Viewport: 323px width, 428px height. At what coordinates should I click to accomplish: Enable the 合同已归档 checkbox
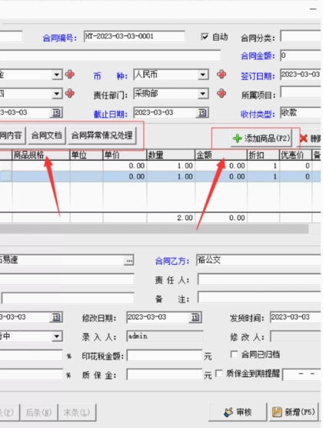click(234, 355)
